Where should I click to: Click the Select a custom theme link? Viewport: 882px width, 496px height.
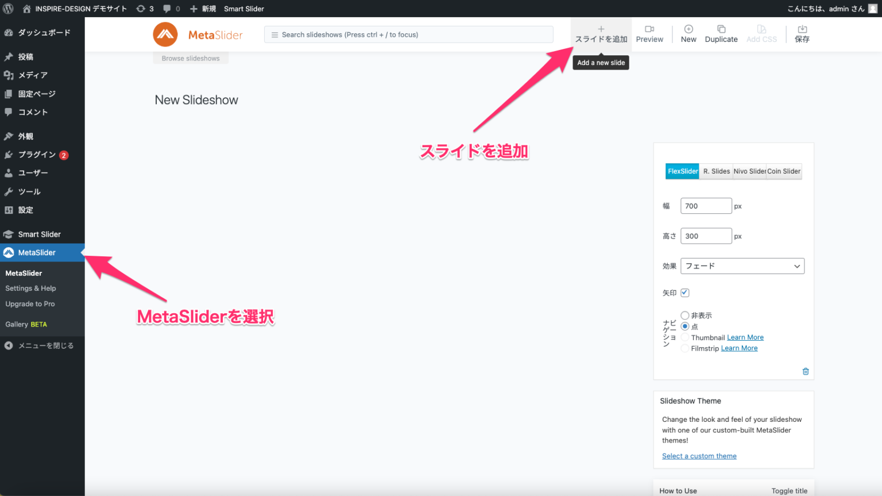(699, 456)
